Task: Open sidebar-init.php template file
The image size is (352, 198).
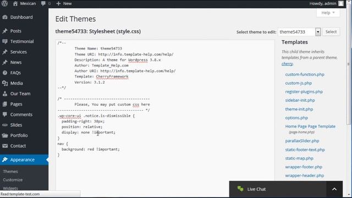Action: pyautogui.click(x=300, y=100)
